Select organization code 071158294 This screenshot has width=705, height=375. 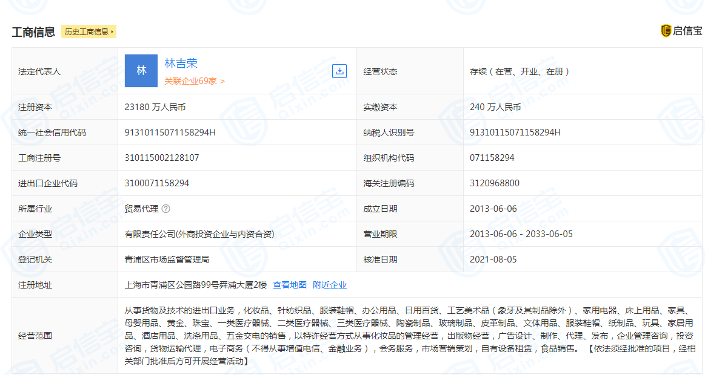click(x=492, y=158)
